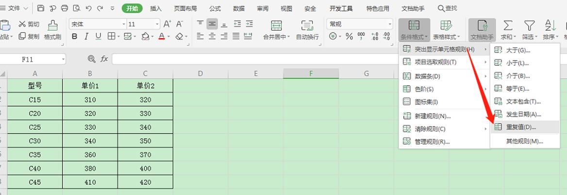Select the Format Painter (格式刷) tool
The image size is (567, 195).
[x=53, y=30]
